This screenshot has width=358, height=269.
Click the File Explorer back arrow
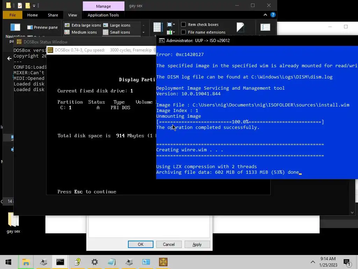coord(9,58)
